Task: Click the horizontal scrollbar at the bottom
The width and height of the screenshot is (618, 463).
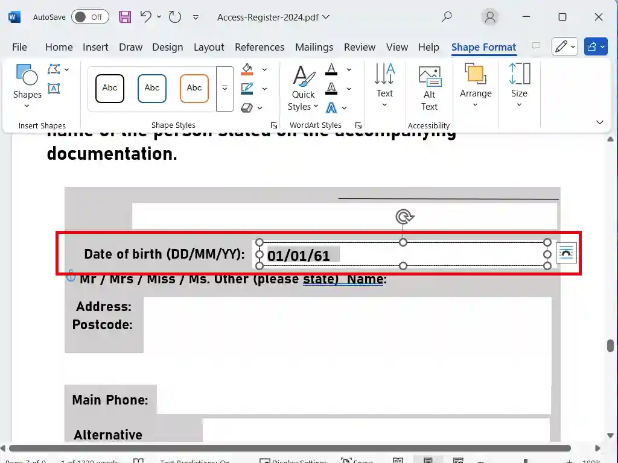Action: pyautogui.click(x=290, y=448)
